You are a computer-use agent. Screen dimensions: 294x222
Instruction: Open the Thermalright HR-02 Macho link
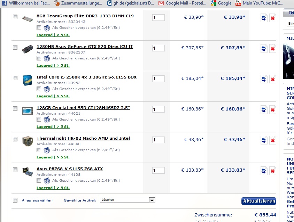point(83,138)
